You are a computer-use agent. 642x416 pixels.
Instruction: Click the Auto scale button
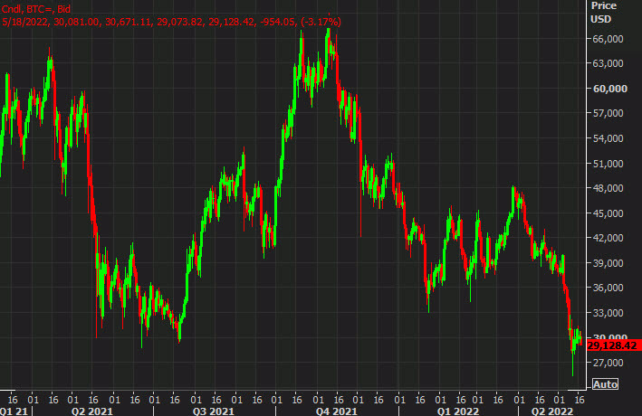(x=605, y=384)
